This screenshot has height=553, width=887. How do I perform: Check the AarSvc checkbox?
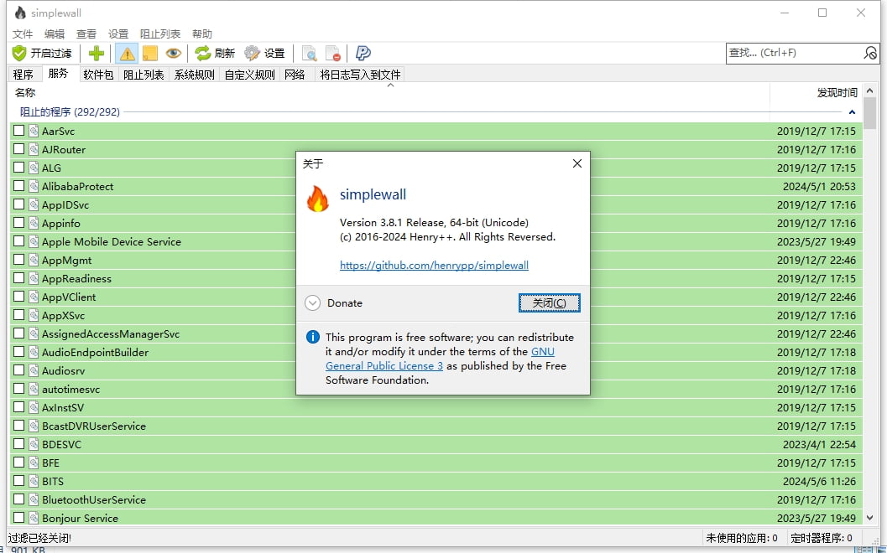click(x=18, y=131)
